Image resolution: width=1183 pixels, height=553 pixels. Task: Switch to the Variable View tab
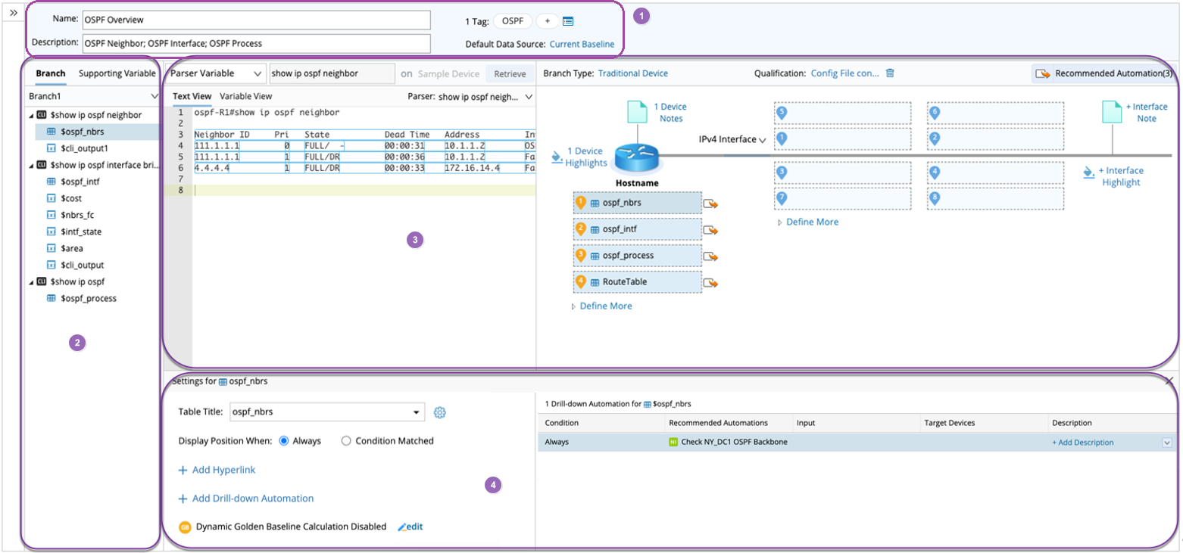pos(245,96)
